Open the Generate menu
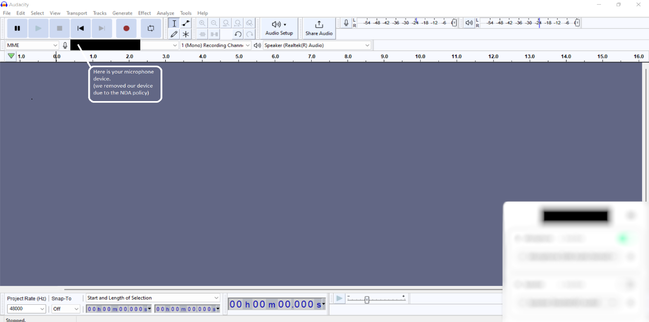Screen dimensions: 649x322 pos(123,13)
